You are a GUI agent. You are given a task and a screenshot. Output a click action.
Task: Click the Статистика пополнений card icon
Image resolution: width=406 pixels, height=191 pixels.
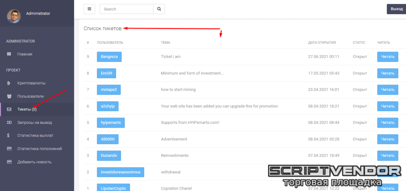[x=9, y=149]
